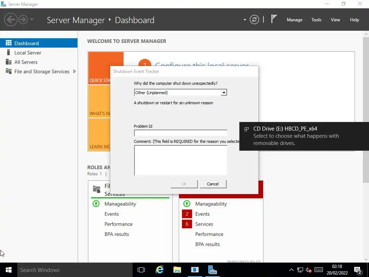Click the network tray icon
This screenshot has height=277, width=369.
pyautogui.click(x=300, y=270)
